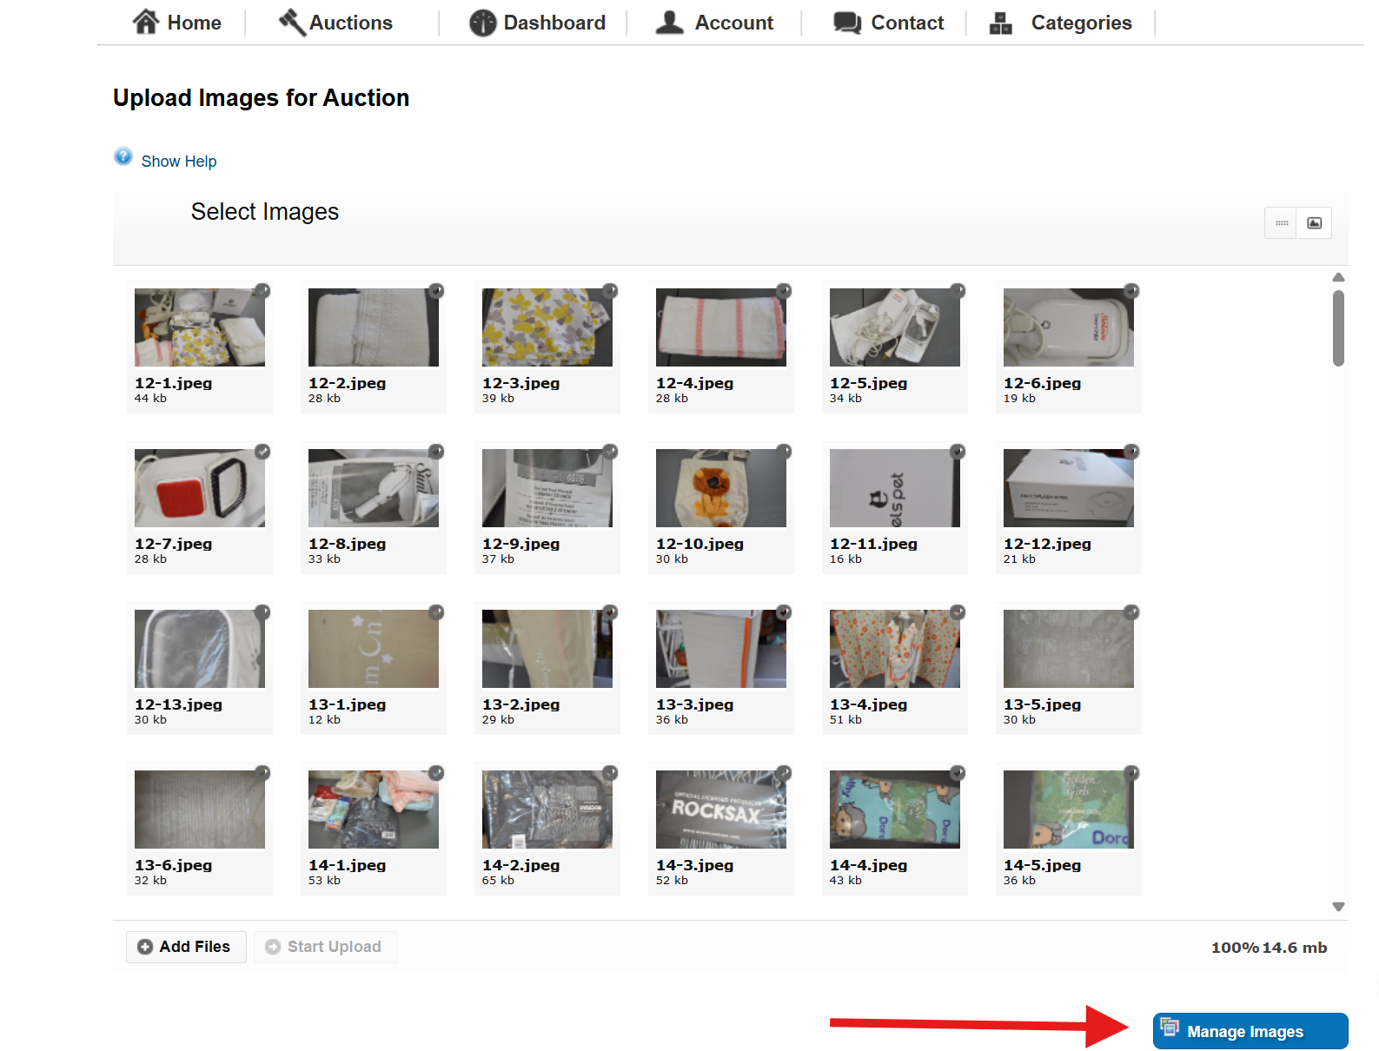Open Account menu item
1379x1051 pixels.
734,23
